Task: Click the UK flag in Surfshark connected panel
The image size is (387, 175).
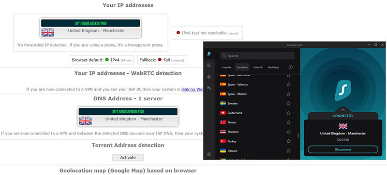Action: 343,126
